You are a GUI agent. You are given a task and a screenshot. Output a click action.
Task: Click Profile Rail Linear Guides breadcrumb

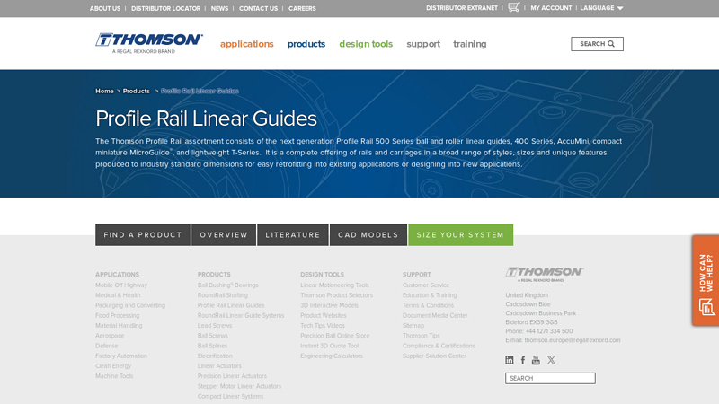(x=200, y=92)
